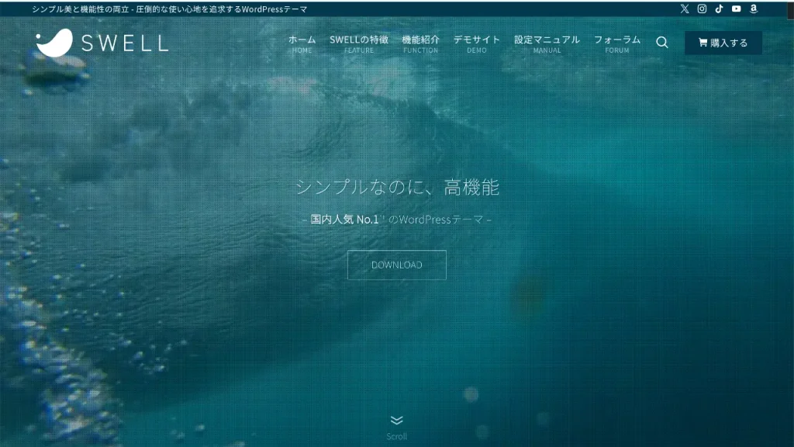Click the double-chevron Scroll down arrow

click(397, 421)
